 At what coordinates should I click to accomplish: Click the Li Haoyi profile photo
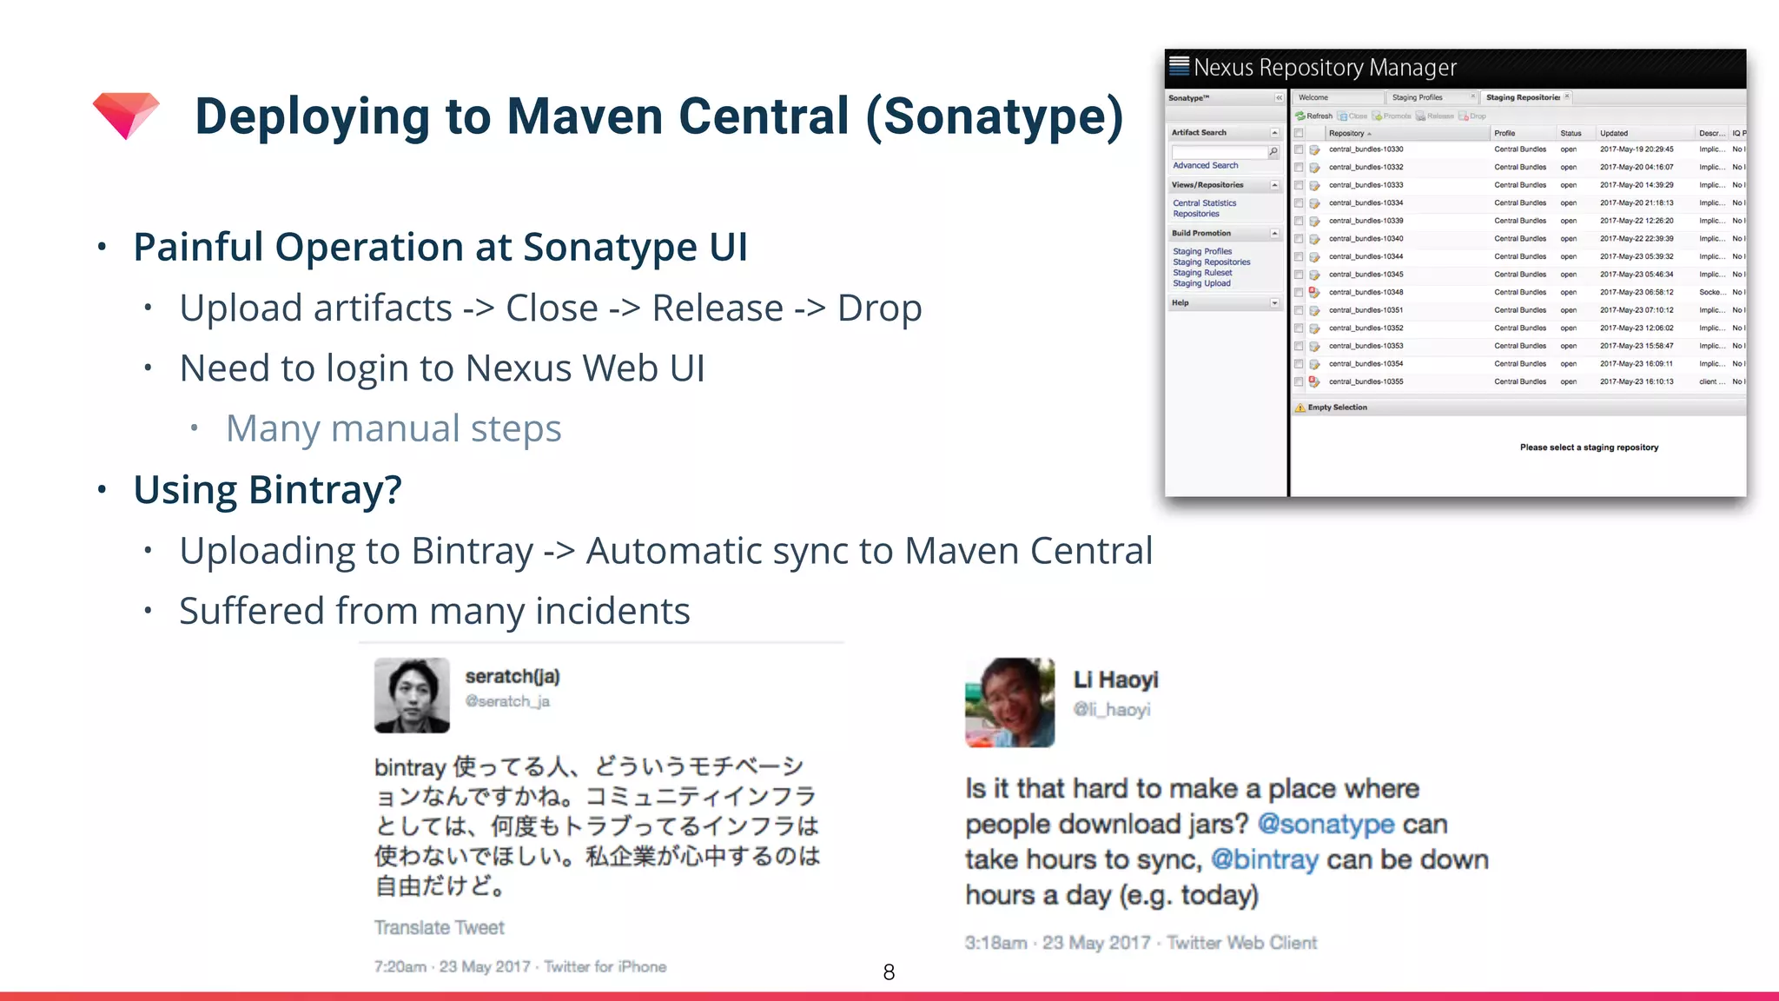click(1010, 702)
